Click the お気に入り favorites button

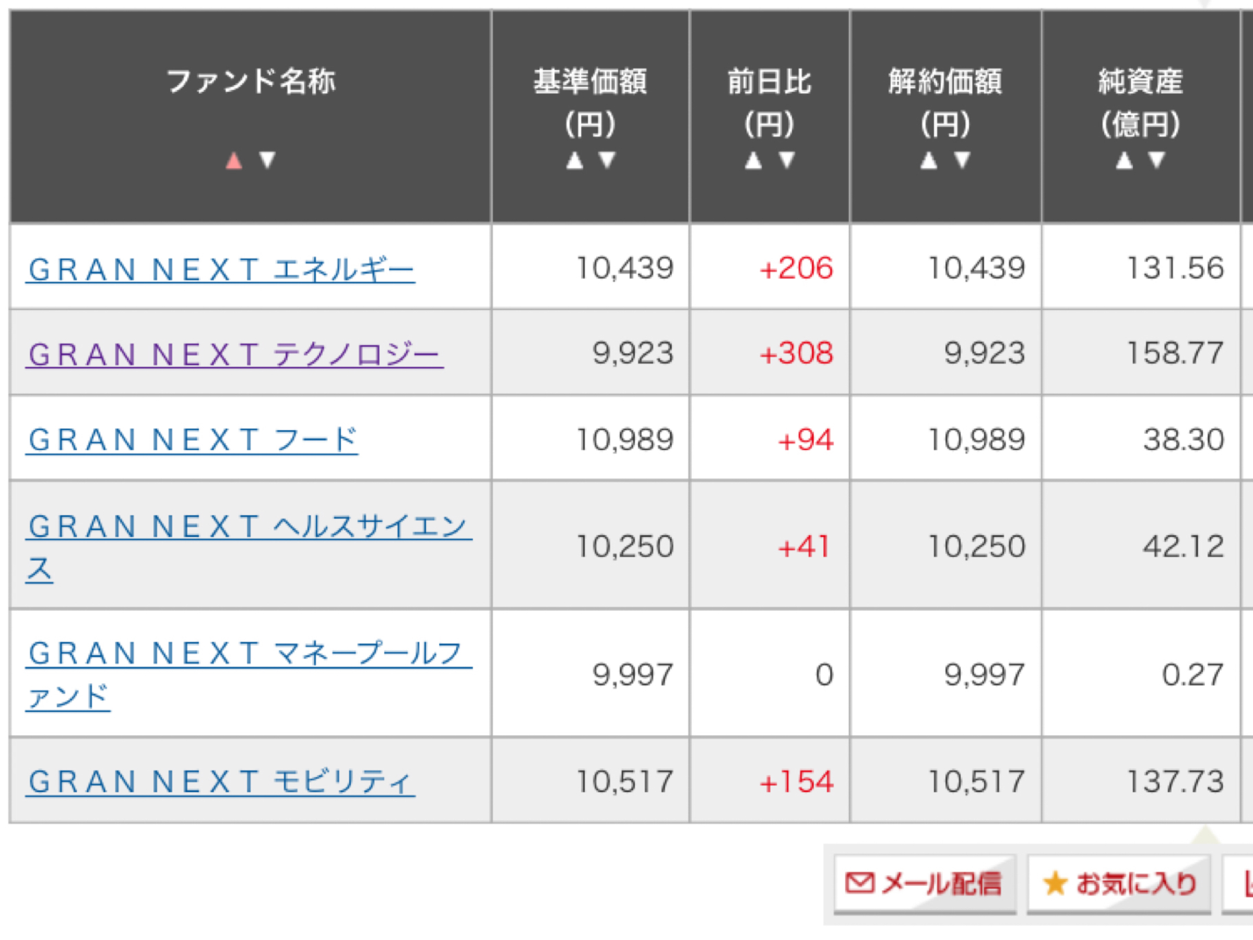1119,884
